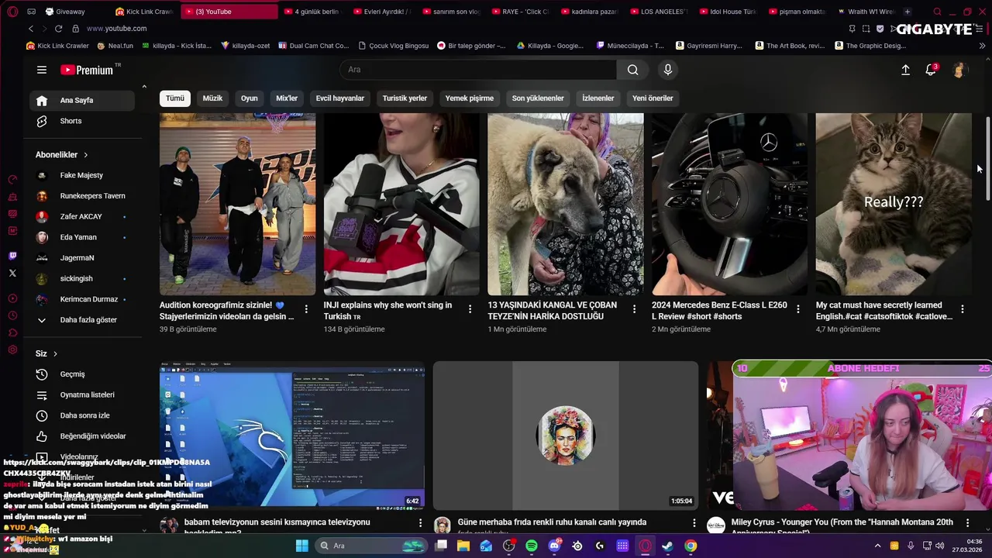The width and height of the screenshot is (992, 558).
Task: Reload the page with the refresh icon
Action: tap(58, 29)
